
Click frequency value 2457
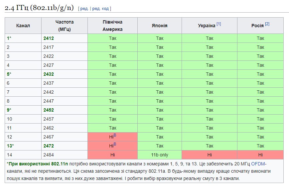point(49,119)
